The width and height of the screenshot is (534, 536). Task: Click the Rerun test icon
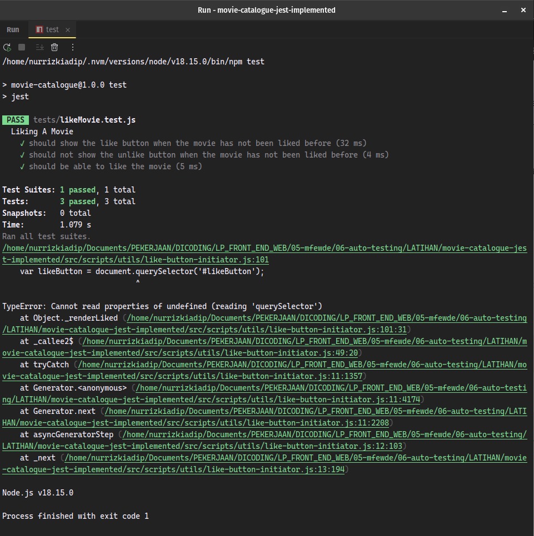click(7, 47)
